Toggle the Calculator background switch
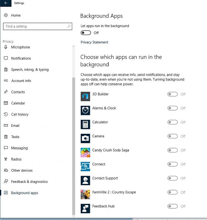This screenshot has width=207, height=220. click(x=172, y=122)
